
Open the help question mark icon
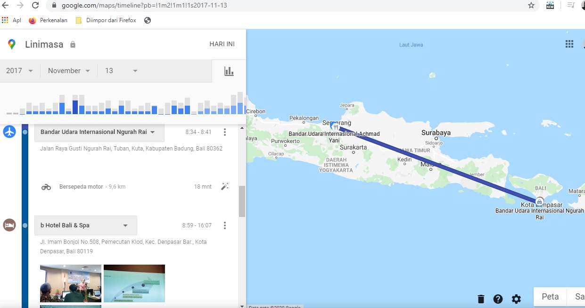(498, 299)
